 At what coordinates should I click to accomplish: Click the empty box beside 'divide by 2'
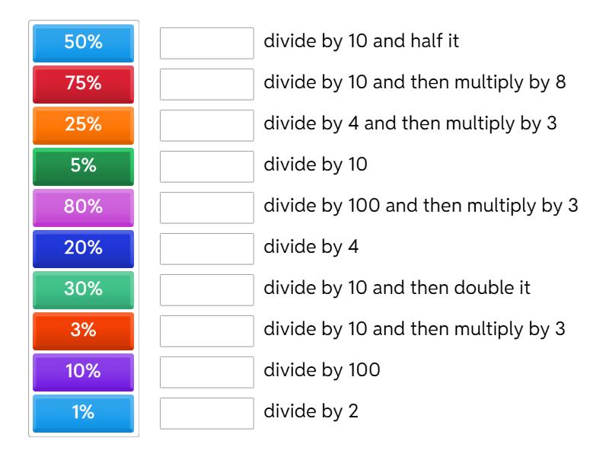(207, 414)
